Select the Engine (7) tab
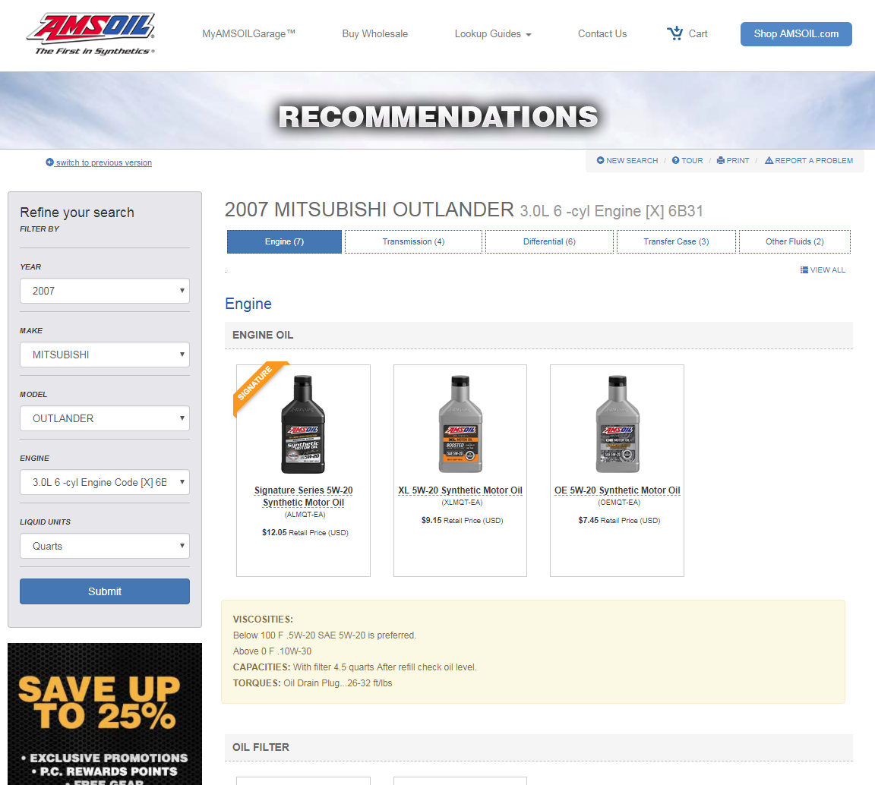 (284, 241)
